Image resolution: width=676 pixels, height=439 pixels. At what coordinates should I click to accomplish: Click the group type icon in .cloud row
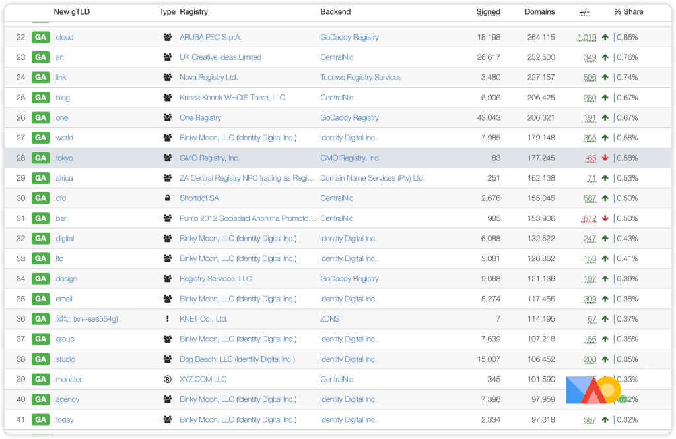167,38
